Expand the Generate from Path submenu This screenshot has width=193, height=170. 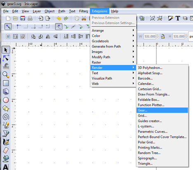113,46
